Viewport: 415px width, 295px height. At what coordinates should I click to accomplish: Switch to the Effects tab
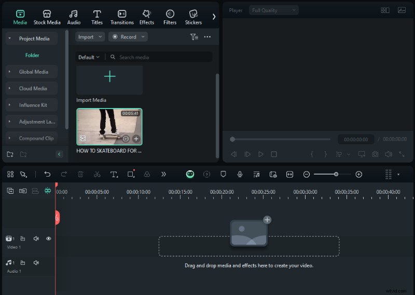(x=147, y=17)
